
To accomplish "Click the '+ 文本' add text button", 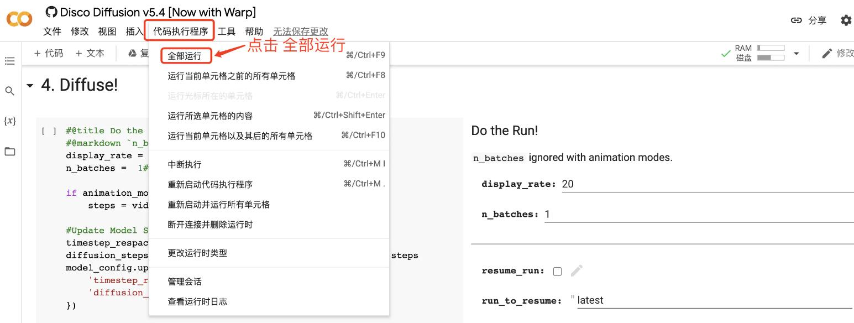I will click(x=90, y=53).
